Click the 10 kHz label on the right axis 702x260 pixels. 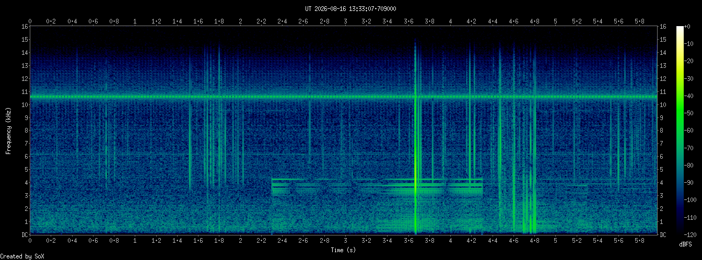(663, 104)
